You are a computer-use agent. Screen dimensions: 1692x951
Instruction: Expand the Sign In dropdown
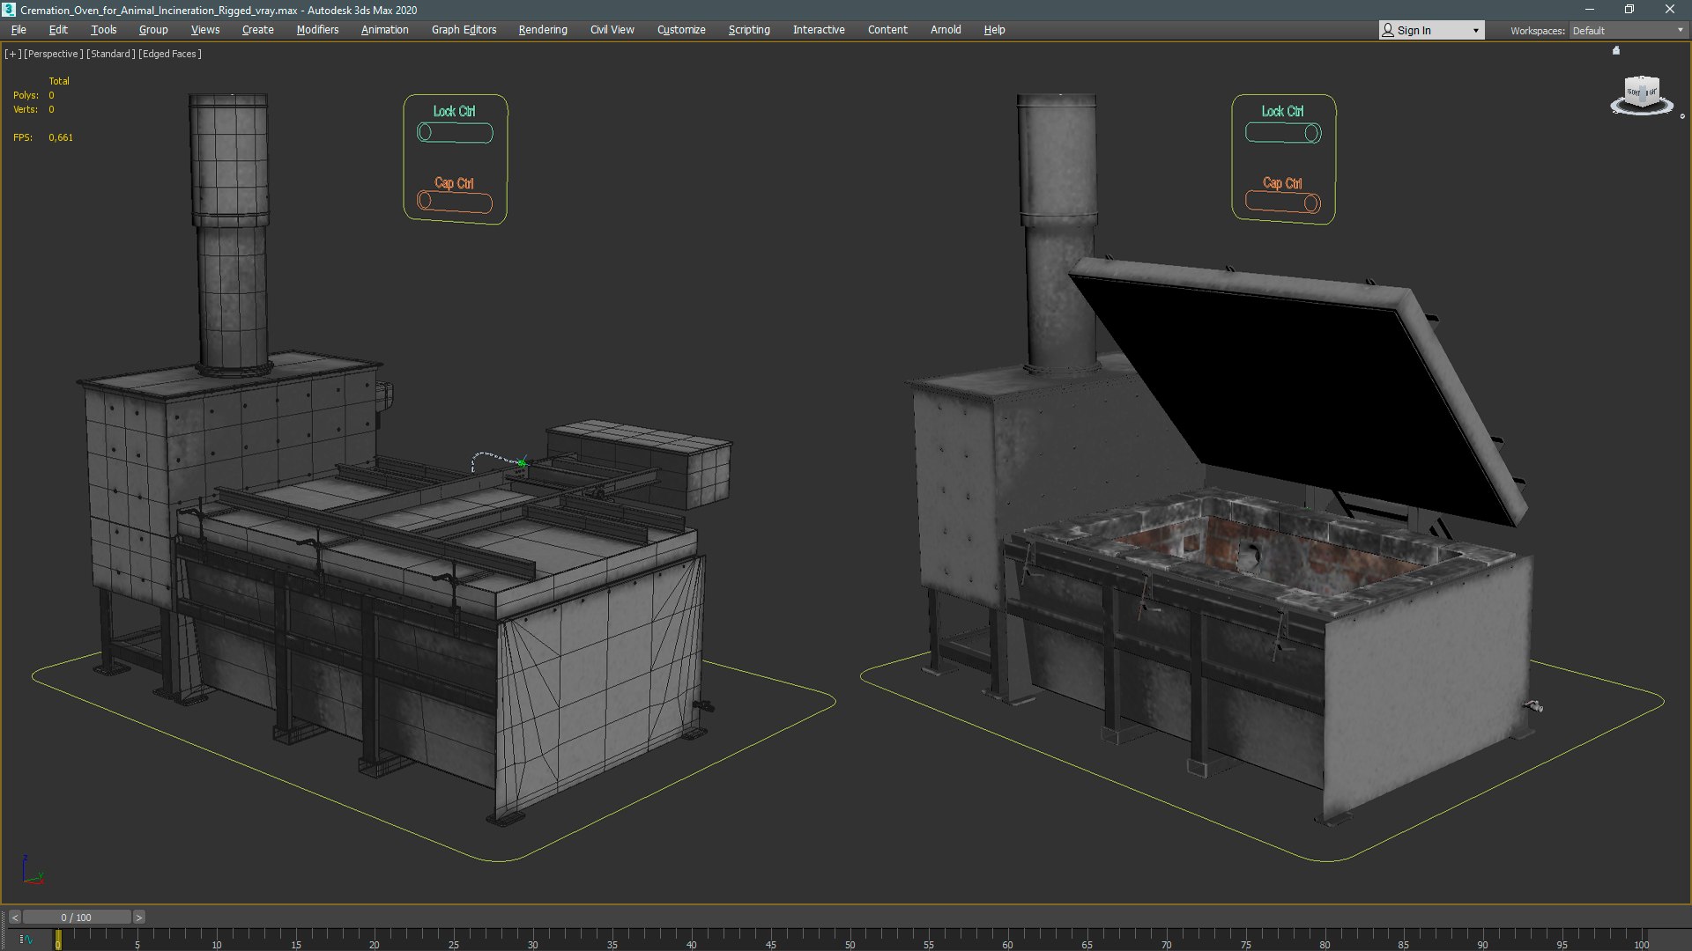1431,30
